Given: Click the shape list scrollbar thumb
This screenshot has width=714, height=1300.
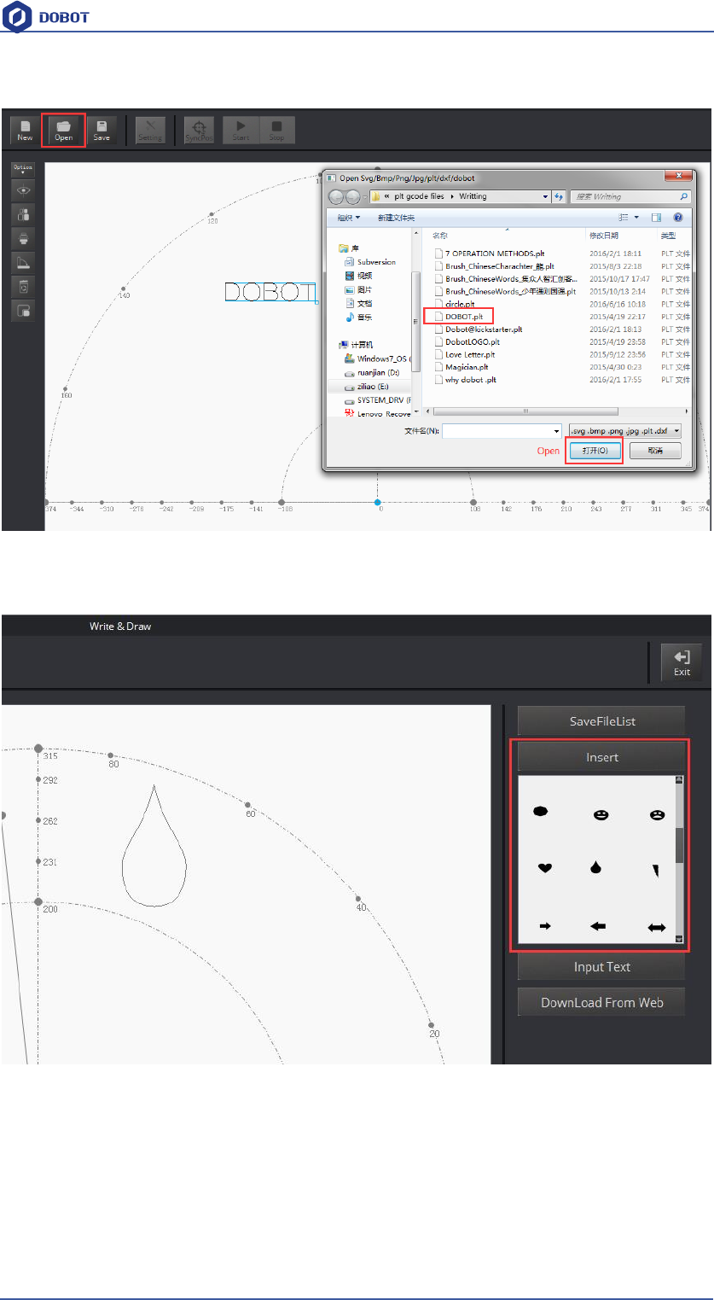Looking at the screenshot, I should [x=679, y=845].
